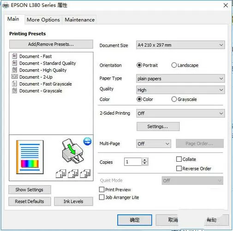
Task: Select the Landscape orientation radio button
Action: tap(174, 65)
